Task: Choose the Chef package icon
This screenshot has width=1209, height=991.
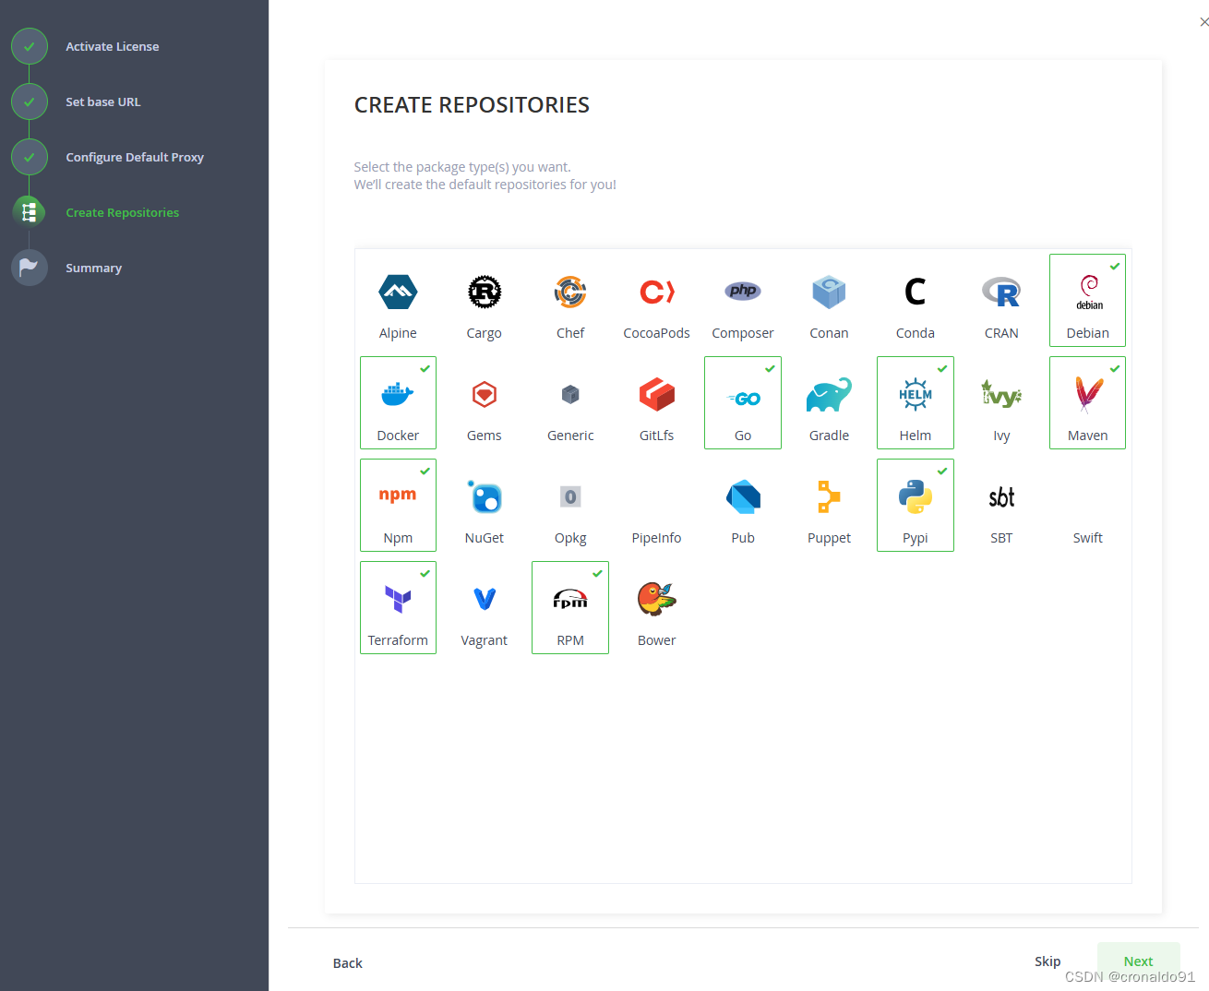Action: [570, 293]
